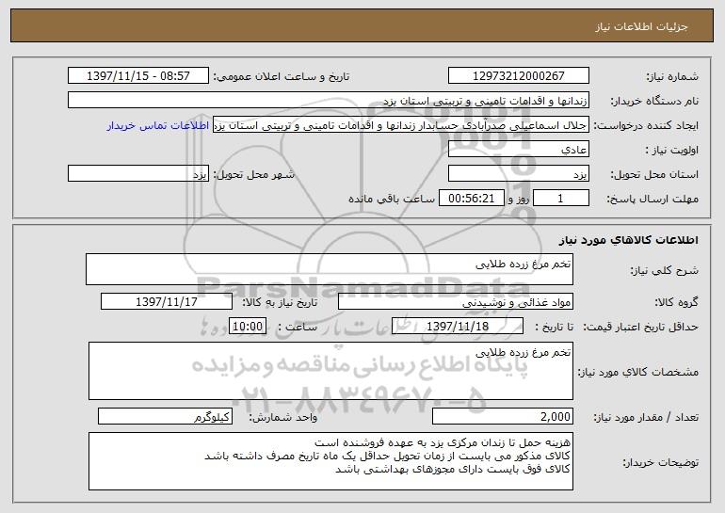Select the price validity date field 1397/11/18

[x=458, y=327]
